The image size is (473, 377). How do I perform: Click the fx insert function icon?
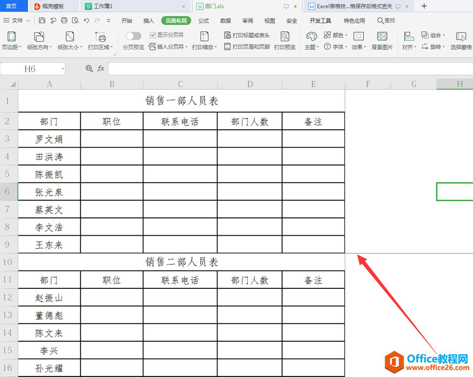[x=101, y=69]
